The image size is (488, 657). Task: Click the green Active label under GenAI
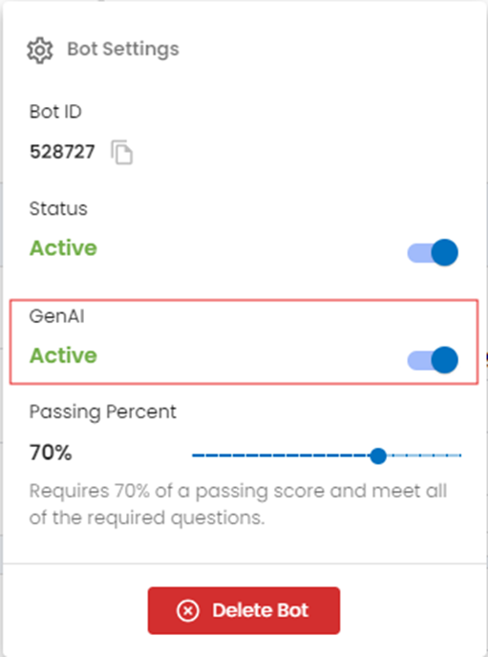(63, 355)
